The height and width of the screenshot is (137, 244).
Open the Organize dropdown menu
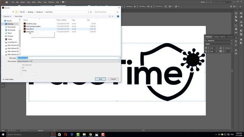pos(7,16)
